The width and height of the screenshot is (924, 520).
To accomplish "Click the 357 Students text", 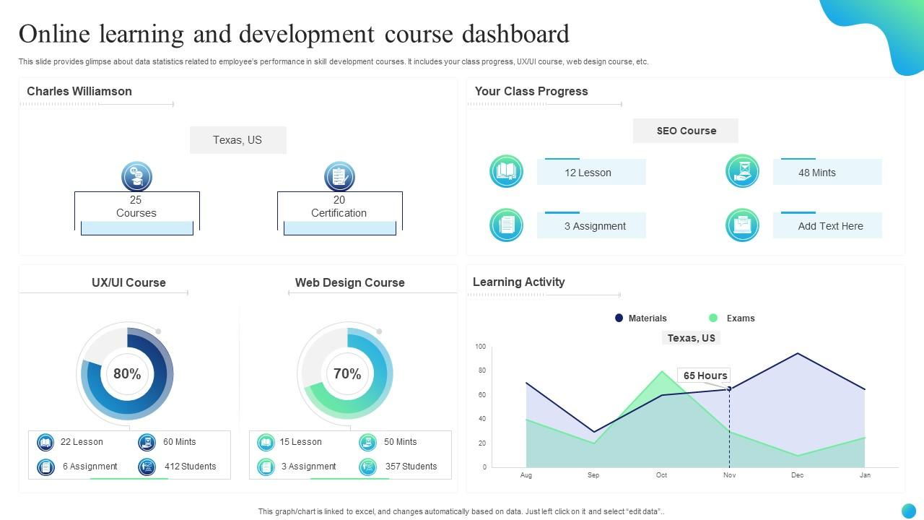I will click(x=411, y=467).
